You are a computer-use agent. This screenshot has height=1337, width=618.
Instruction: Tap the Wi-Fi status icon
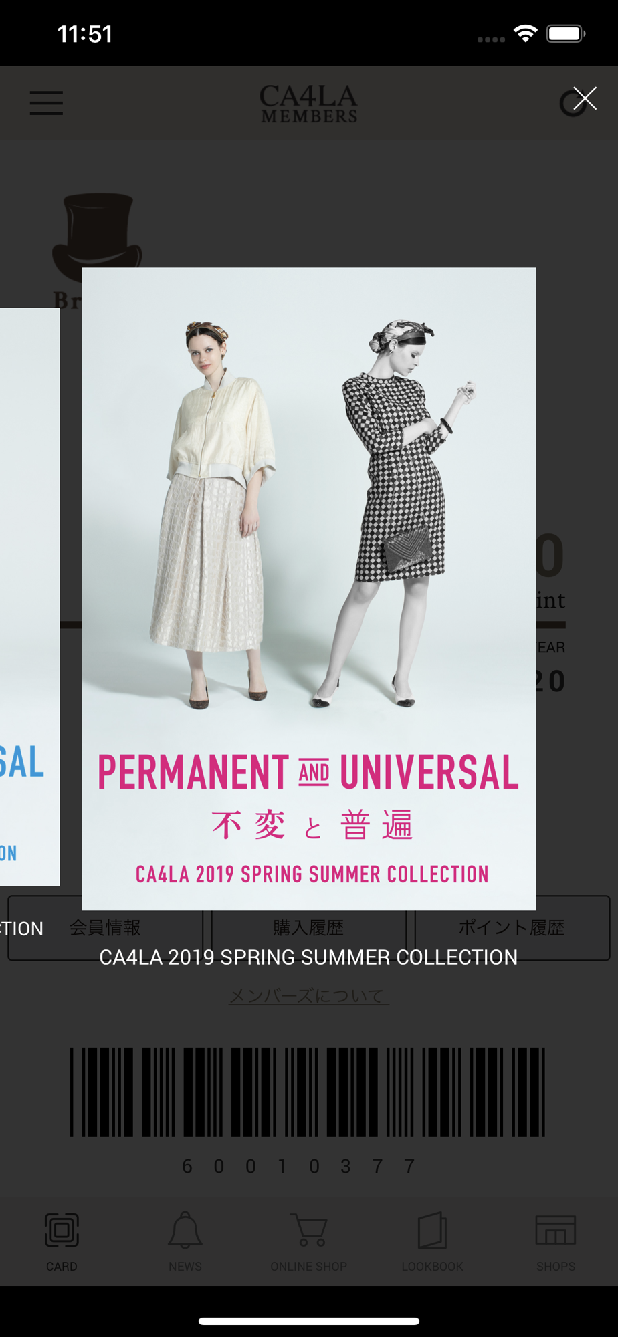[x=526, y=34]
